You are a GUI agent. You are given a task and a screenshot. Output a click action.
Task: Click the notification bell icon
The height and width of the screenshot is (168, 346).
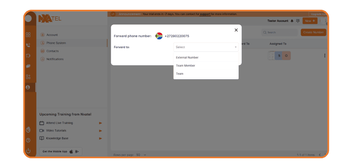pyautogui.click(x=292, y=21)
